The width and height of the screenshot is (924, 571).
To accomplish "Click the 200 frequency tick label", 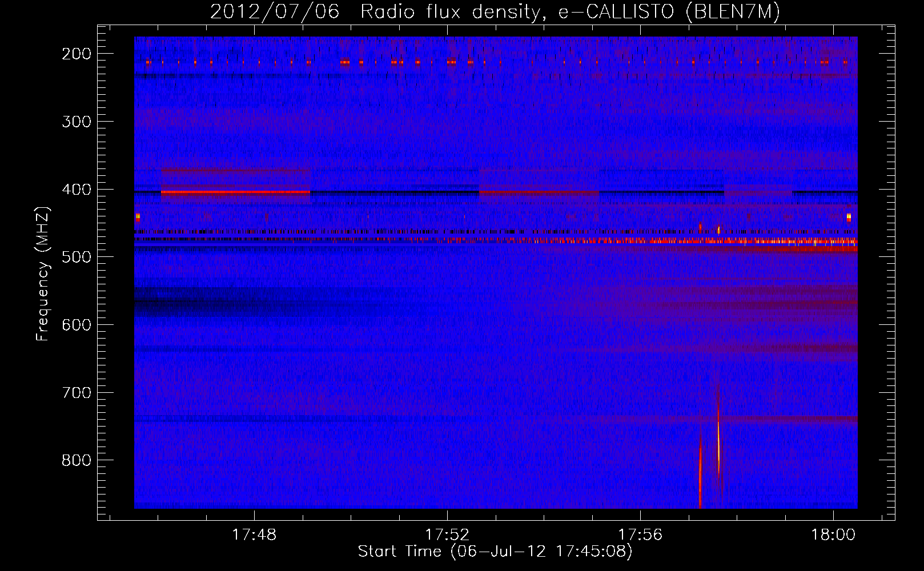I will [x=77, y=54].
